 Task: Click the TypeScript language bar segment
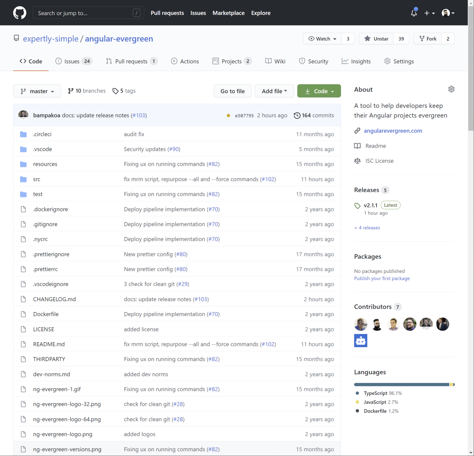point(401,384)
